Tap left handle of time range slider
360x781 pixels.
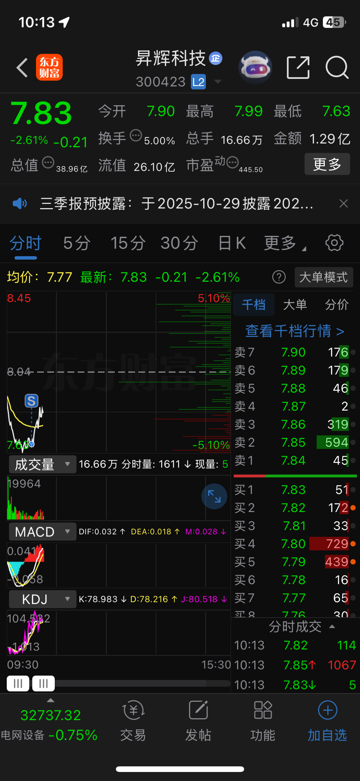[18, 683]
